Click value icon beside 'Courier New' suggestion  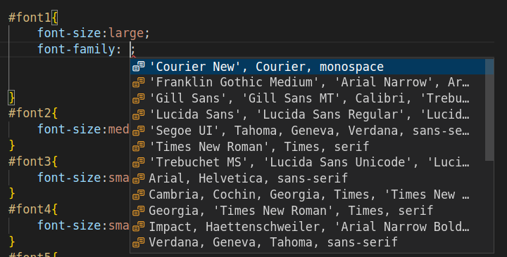tap(139, 67)
